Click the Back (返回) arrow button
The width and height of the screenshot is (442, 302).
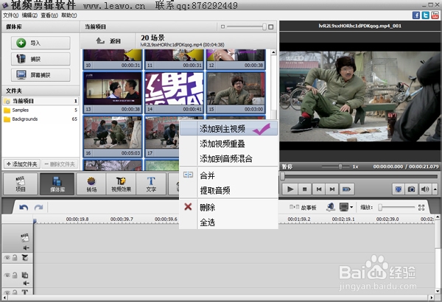click(108, 41)
